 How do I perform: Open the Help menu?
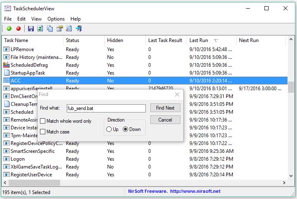tap(75, 19)
